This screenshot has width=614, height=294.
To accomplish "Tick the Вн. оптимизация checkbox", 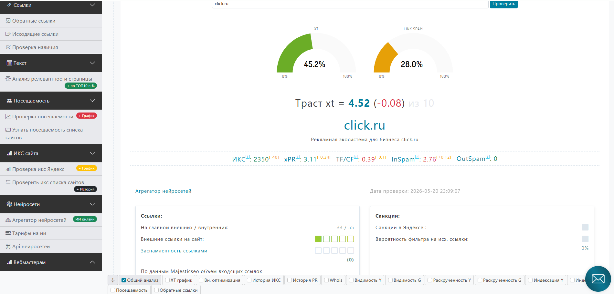I will pyautogui.click(x=201, y=280).
